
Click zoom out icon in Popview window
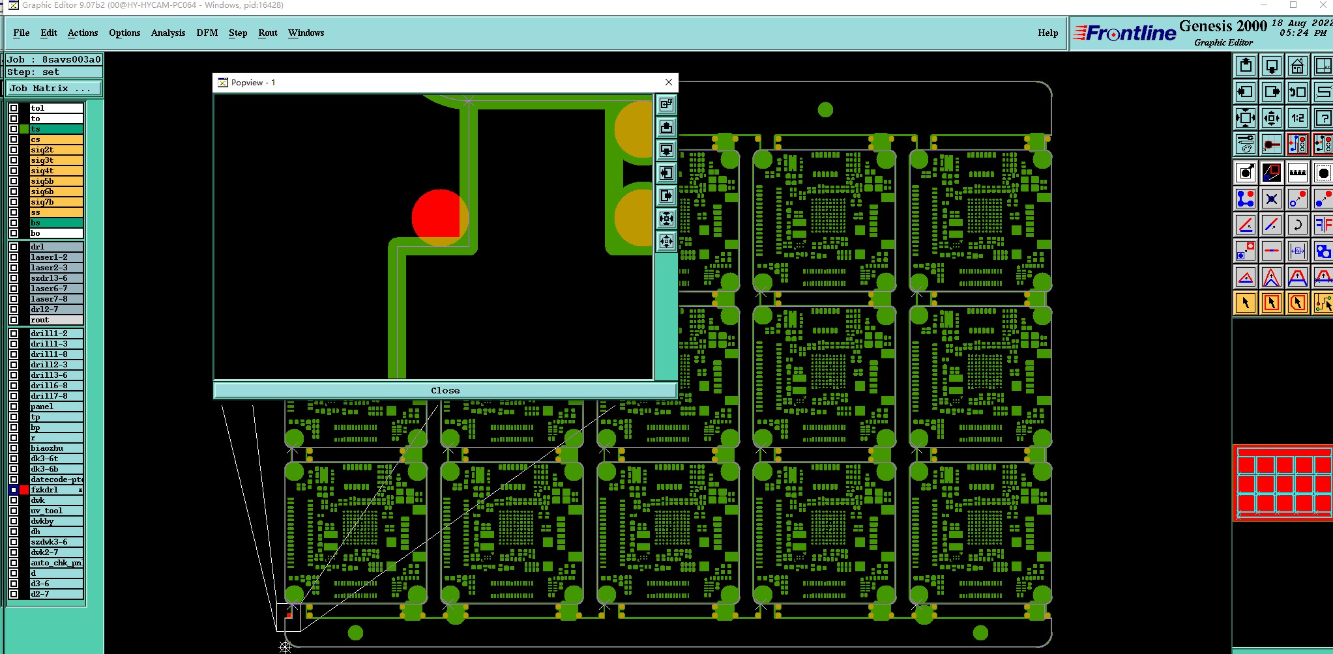(666, 242)
